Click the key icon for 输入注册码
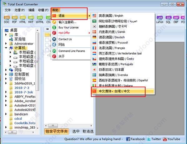This screenshot has height=144, width=187. tap(54, 22)
